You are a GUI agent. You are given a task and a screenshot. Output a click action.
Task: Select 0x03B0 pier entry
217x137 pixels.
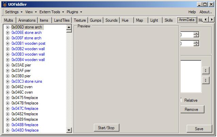[21, 76]
